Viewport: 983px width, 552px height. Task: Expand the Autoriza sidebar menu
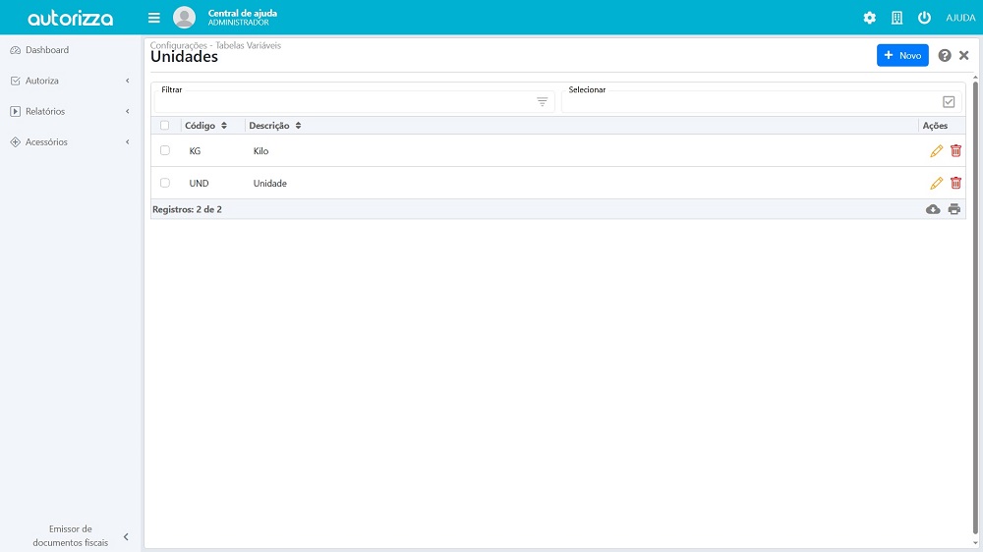click(x=69, y=81)
